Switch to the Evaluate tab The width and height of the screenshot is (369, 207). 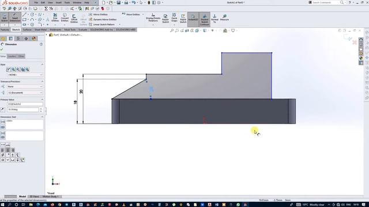(82, 30)
